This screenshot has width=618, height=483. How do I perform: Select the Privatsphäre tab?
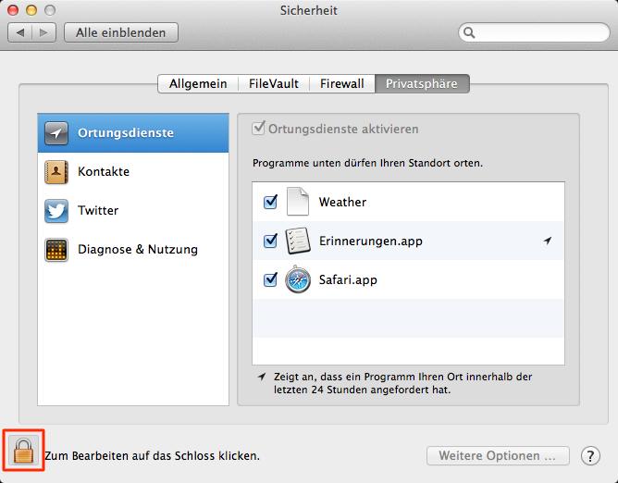point(422,83)
